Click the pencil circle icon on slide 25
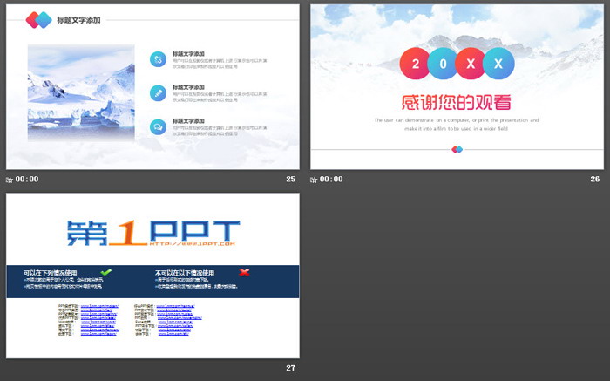610x381 pixels. click(158, 92)
